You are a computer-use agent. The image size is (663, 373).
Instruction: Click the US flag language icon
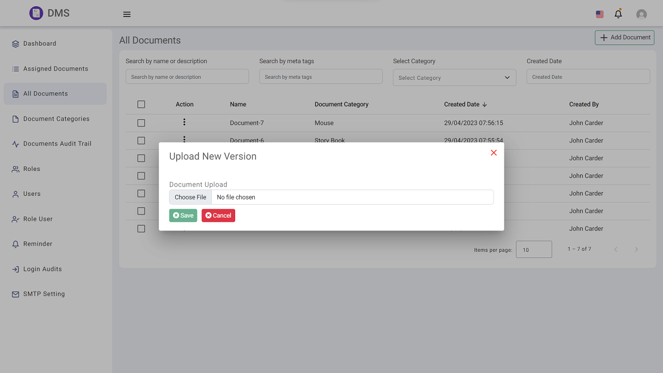[600, 15]
